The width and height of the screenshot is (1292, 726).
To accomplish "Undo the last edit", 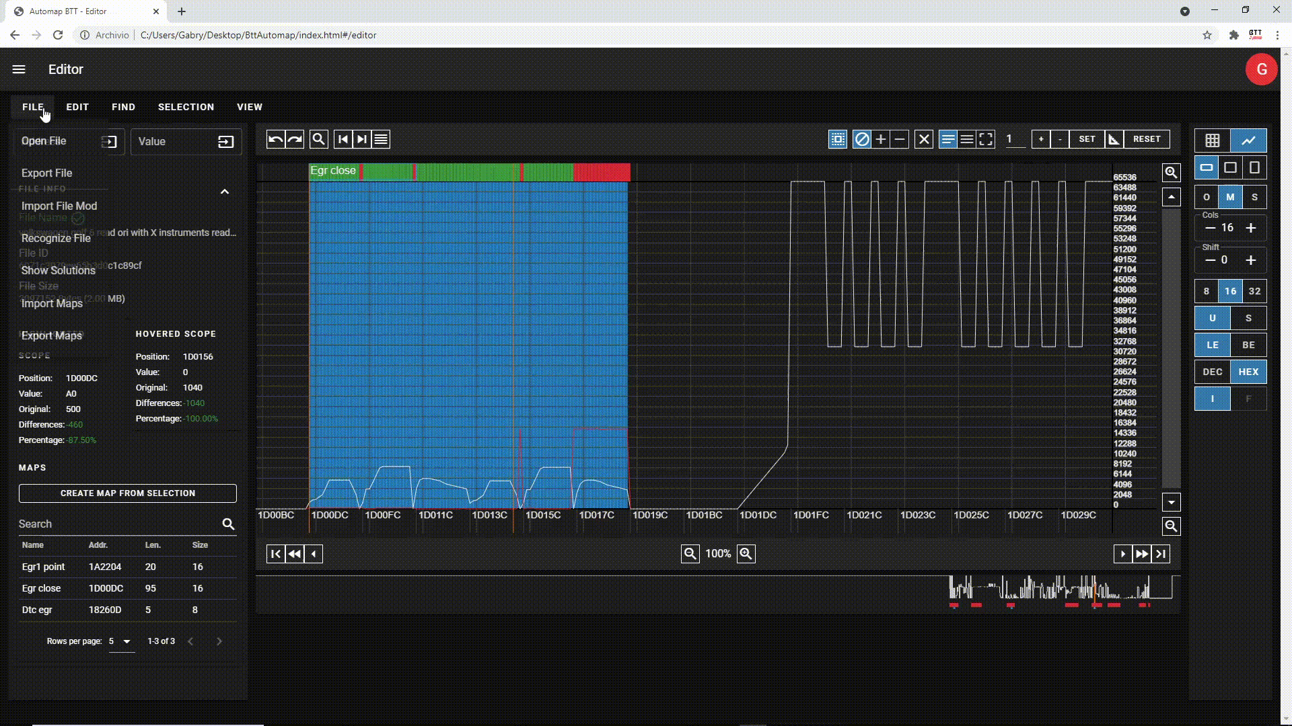I will coord(276,139).
